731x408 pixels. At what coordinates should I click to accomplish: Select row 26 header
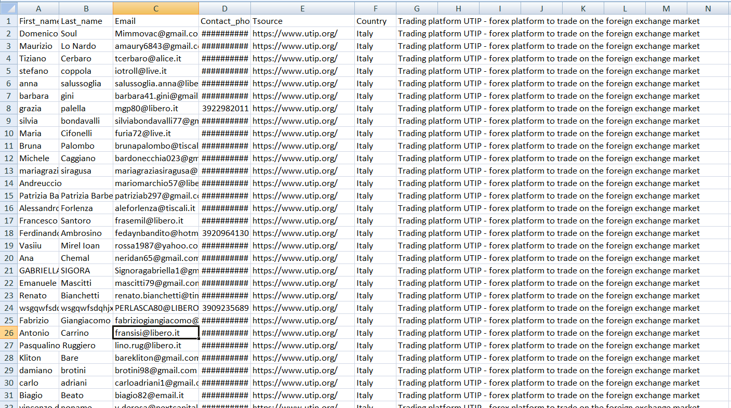click(8, 333)
